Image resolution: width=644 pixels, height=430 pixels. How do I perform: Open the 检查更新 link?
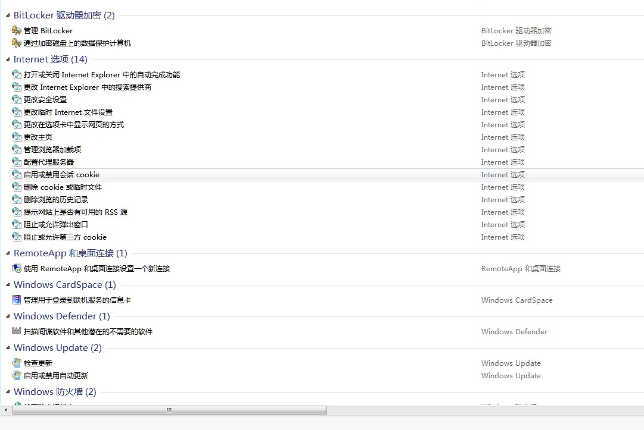[38, 363]
